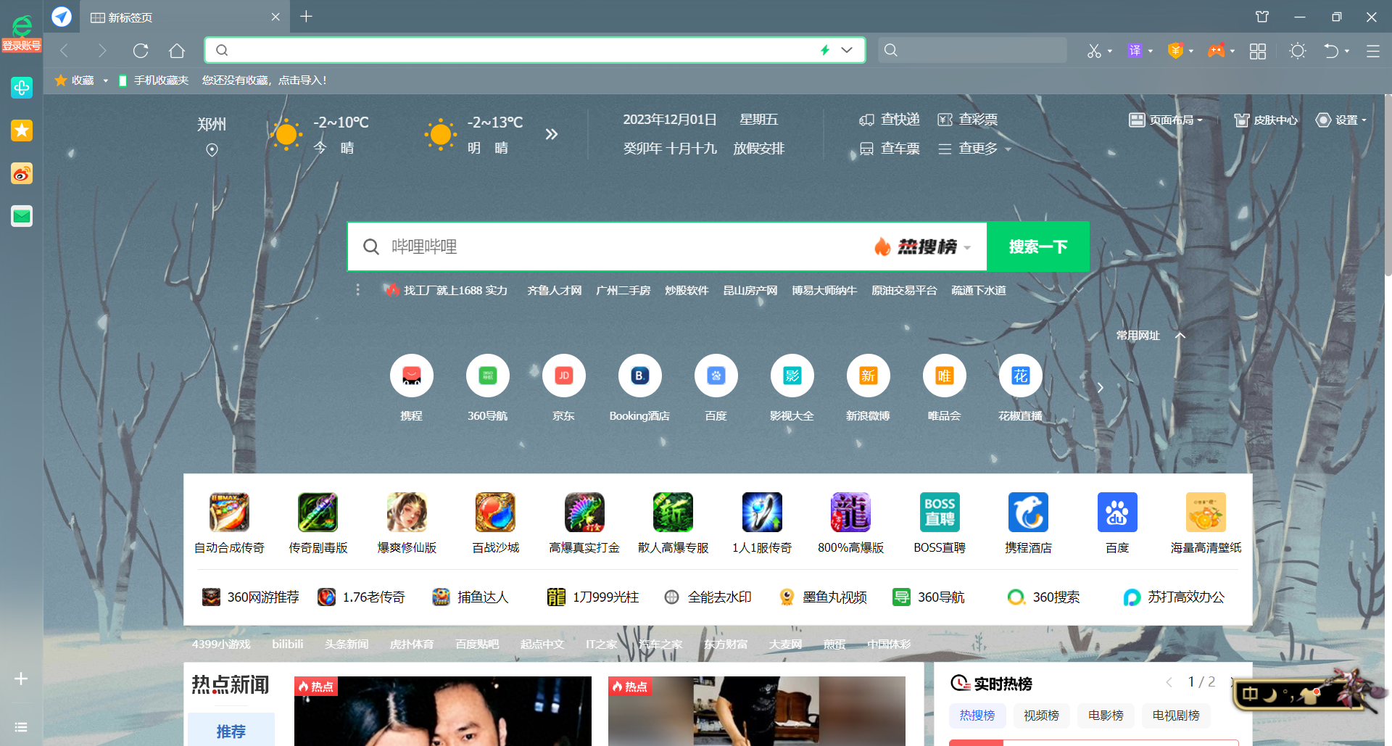Go to previous page in 实时热榜

[1169, 682]
